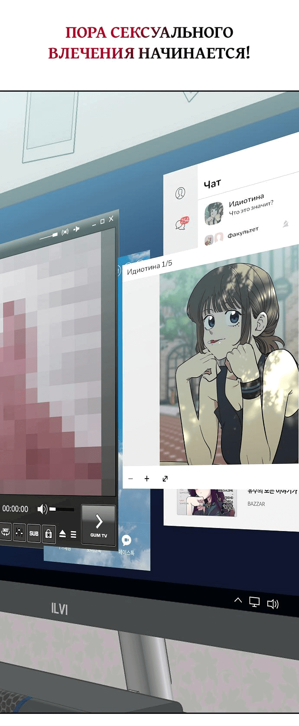Open the 360° video mode in player

click(x=5, y=531)
